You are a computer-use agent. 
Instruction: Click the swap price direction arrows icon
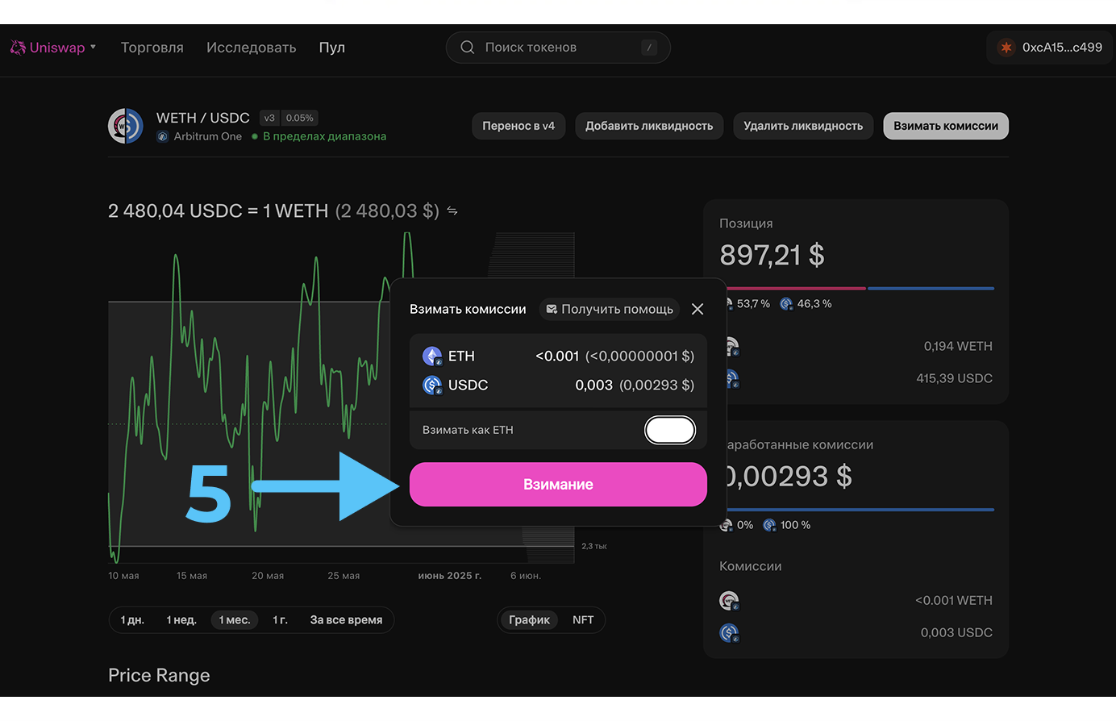click(452, 211)
